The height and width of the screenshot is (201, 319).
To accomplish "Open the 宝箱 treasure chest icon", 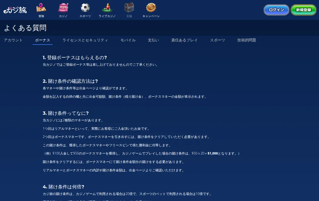I will point(129,7).
